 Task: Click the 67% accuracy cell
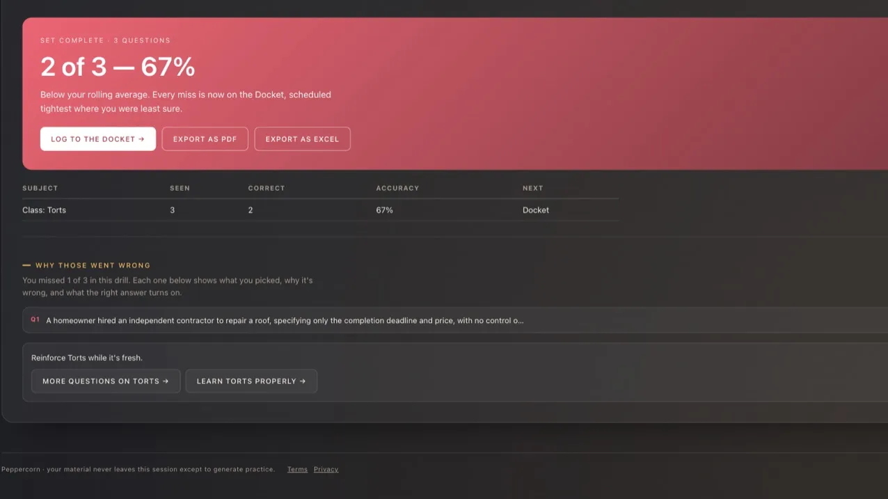(384, 210)
